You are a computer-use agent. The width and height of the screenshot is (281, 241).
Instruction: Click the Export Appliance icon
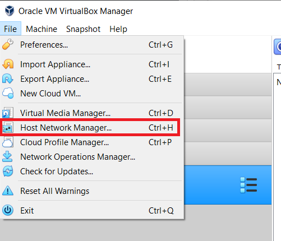point(8,78)
